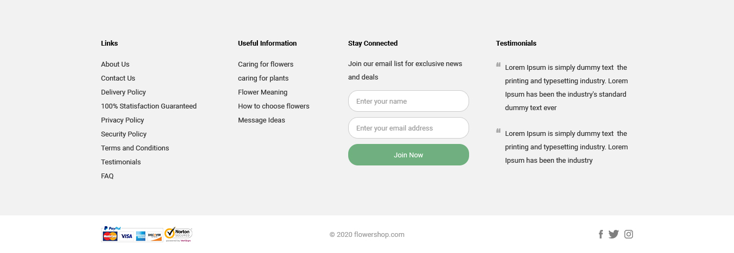Click the second testimonial quote mark icon
This screenshot has height=253, width=734.
tap(498, 131)
